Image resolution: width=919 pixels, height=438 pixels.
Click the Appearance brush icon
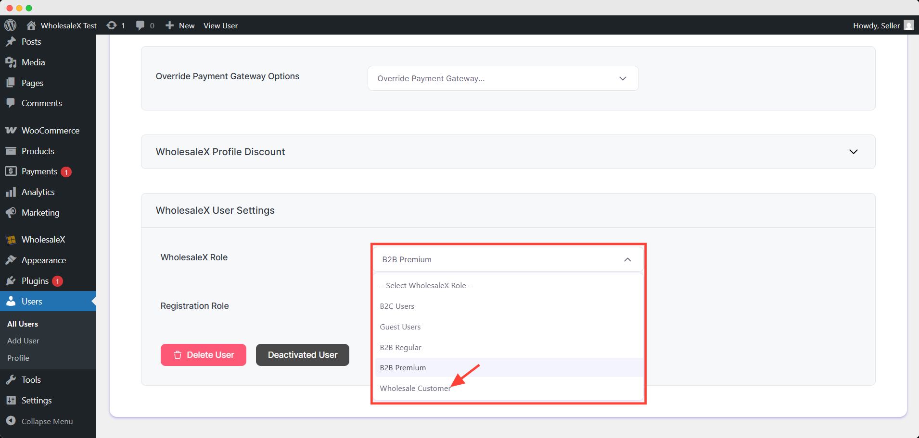11,260
